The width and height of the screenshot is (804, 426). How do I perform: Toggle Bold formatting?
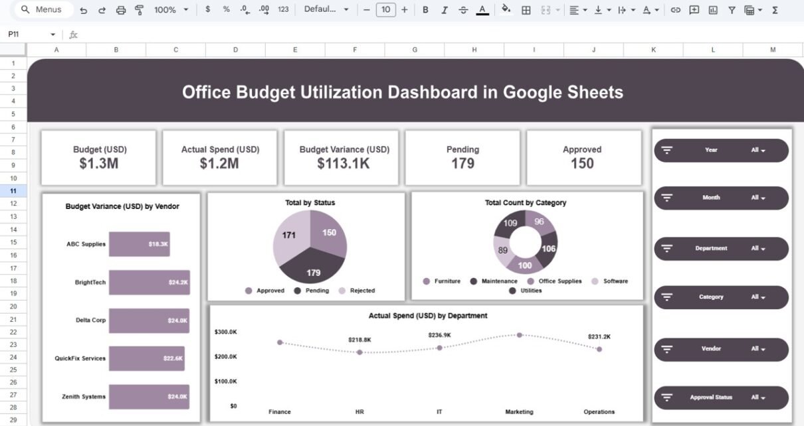tap(425, 10)
